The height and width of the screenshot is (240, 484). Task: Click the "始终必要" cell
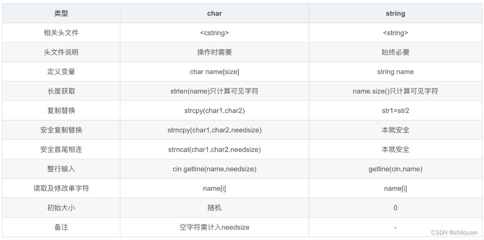[x=395, y=52]
